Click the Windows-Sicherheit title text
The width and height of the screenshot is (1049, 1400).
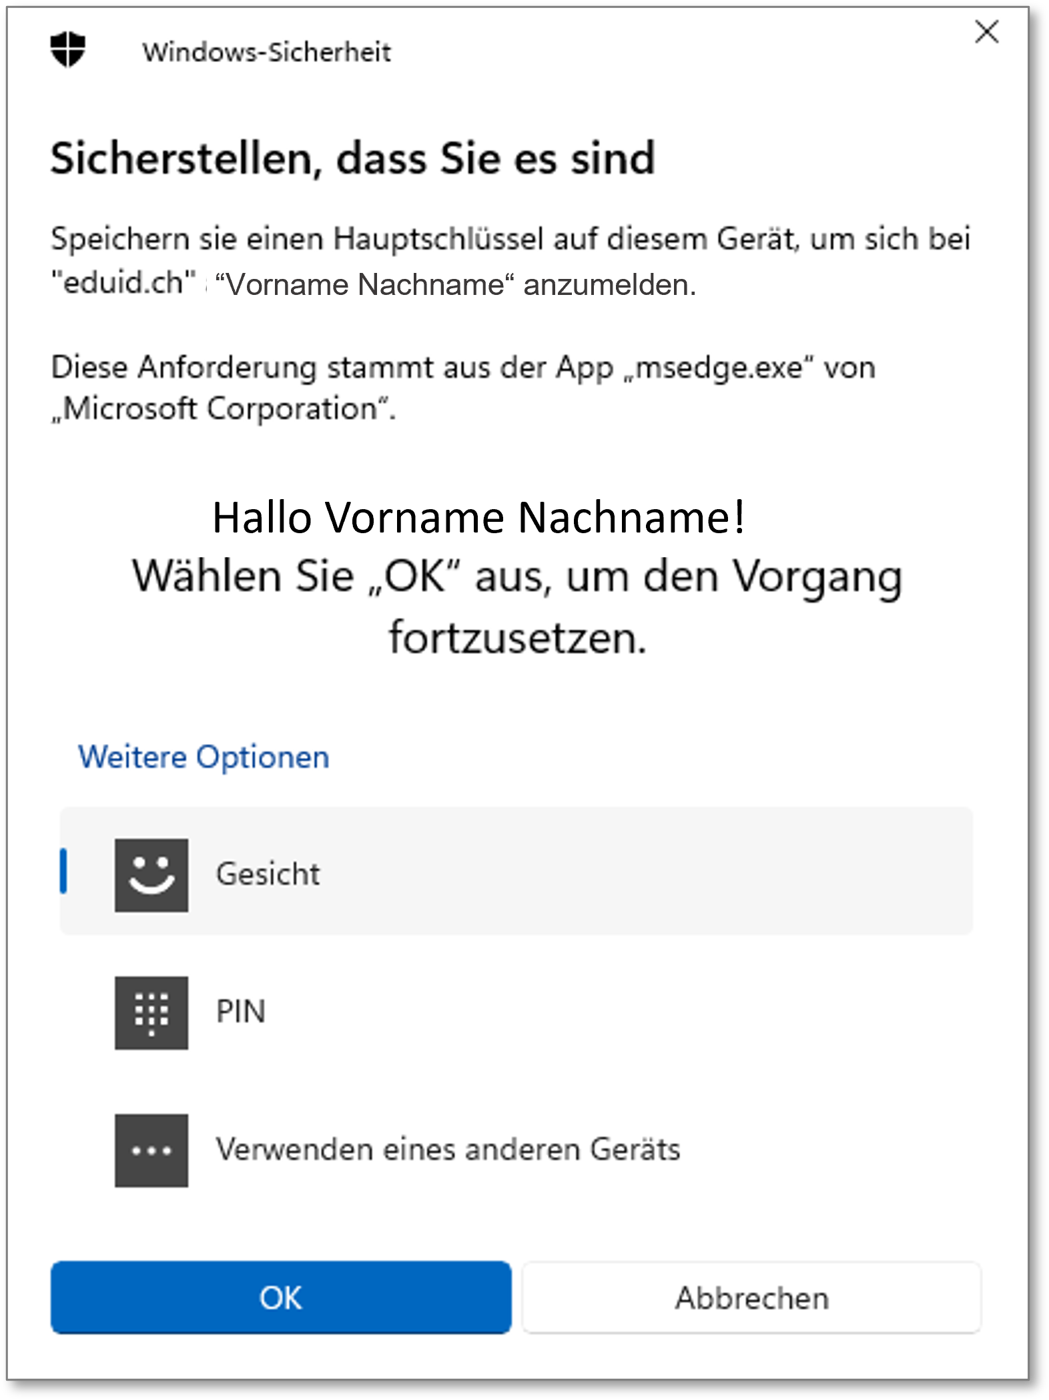click(x=266, y=51)
